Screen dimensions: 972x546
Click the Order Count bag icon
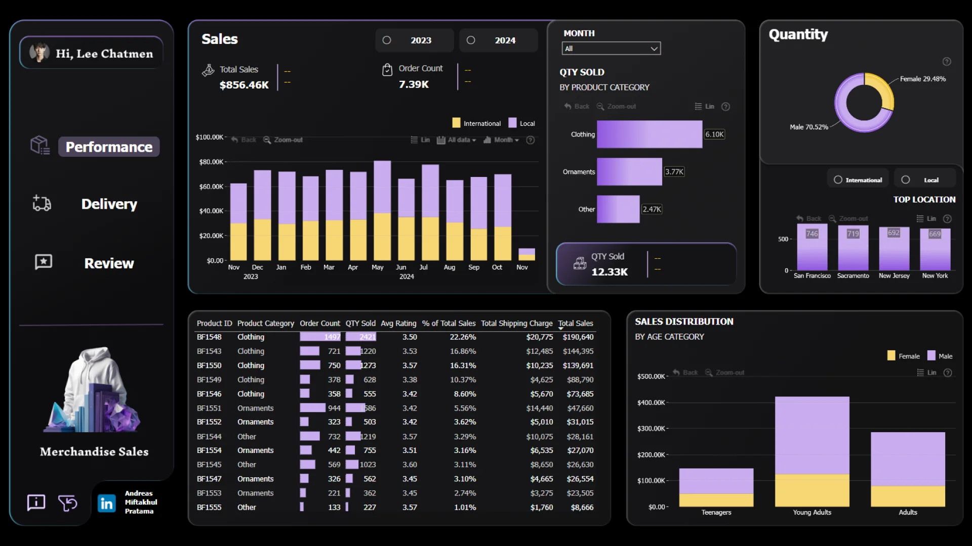[x=387, y=69]
